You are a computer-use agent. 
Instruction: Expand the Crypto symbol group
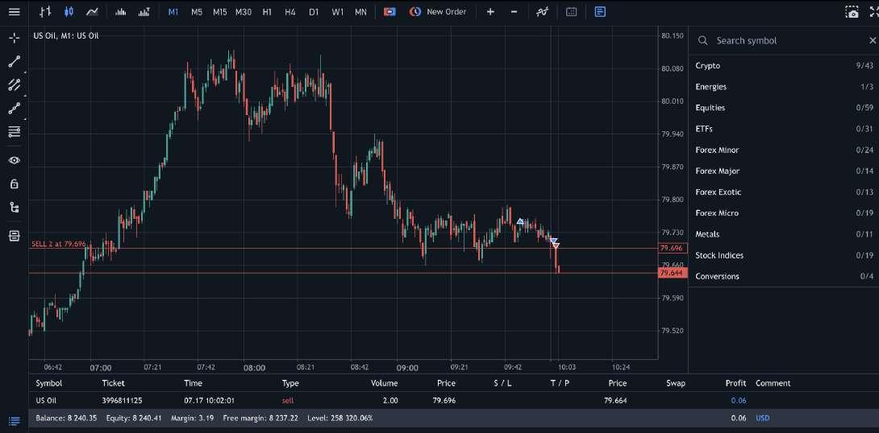click(784, 65)
